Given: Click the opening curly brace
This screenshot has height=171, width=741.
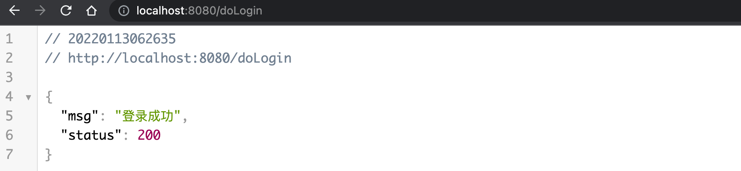Looking at the screenshot, I should tap(49, 97).
